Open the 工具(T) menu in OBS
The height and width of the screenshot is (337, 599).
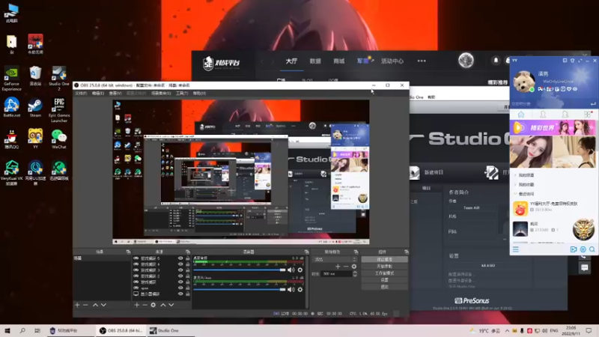182,93
